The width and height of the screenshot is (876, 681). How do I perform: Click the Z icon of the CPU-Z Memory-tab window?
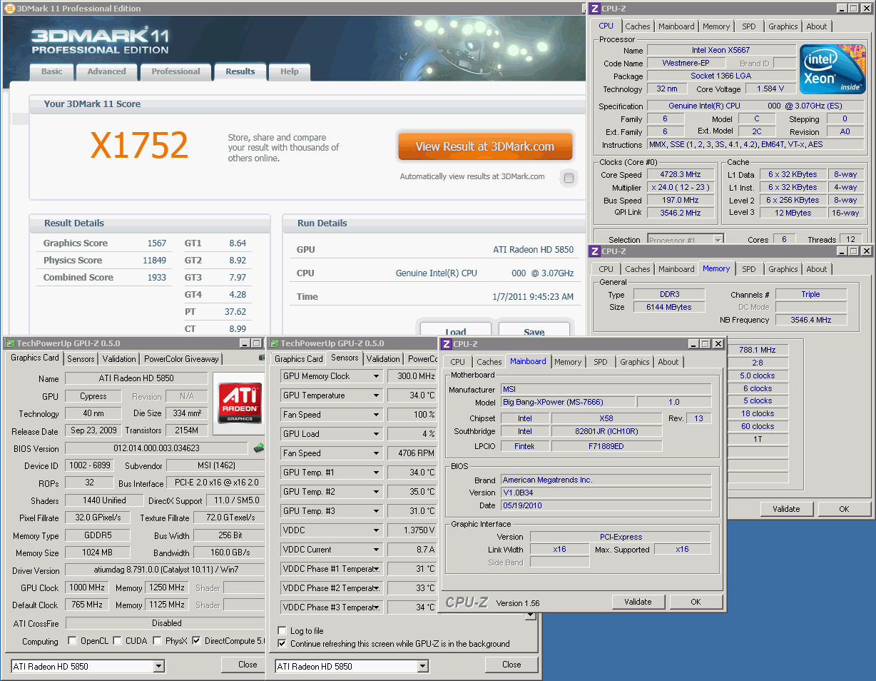coord(595,251)
